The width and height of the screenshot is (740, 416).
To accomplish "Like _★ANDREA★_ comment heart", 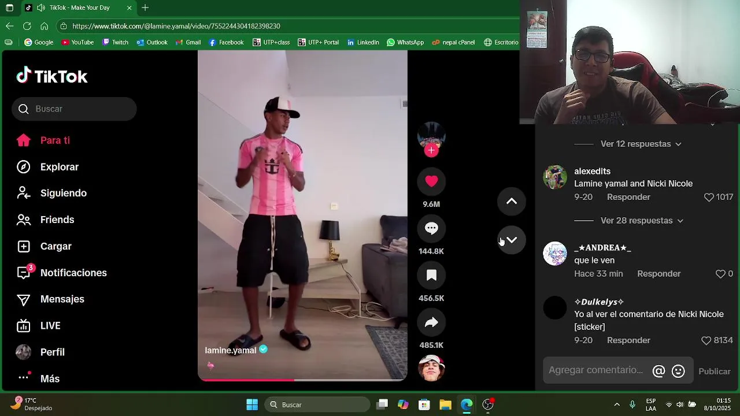I will pos(720,274).
